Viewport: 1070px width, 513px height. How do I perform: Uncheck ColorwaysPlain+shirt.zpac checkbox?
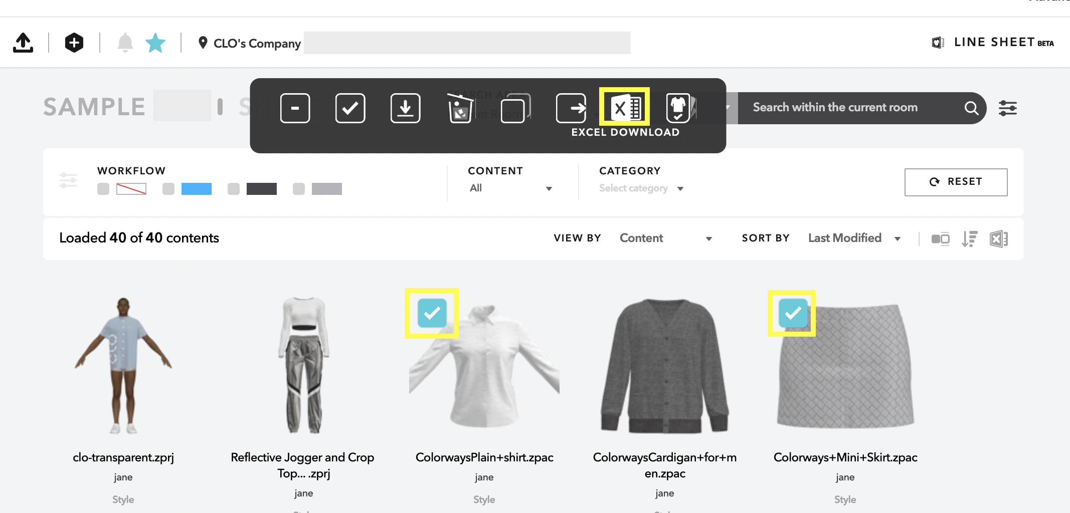432,313
